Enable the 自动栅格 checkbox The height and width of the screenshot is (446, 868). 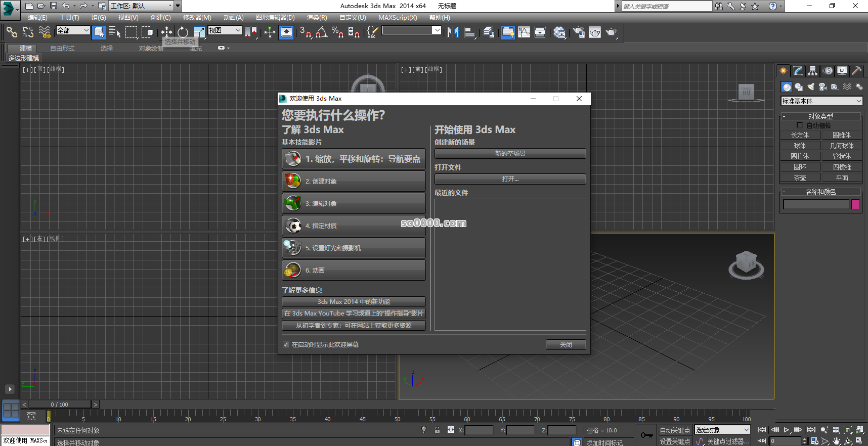click(800, 125)
